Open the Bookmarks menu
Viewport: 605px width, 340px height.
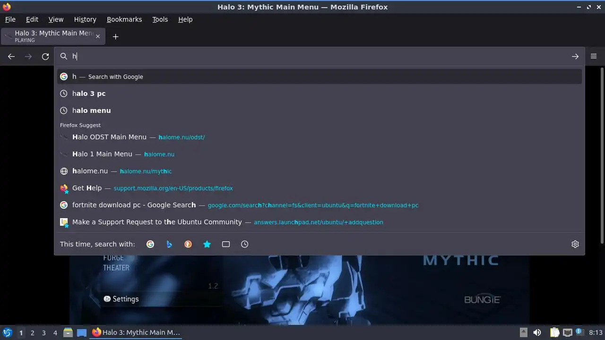tap(124, 19)
